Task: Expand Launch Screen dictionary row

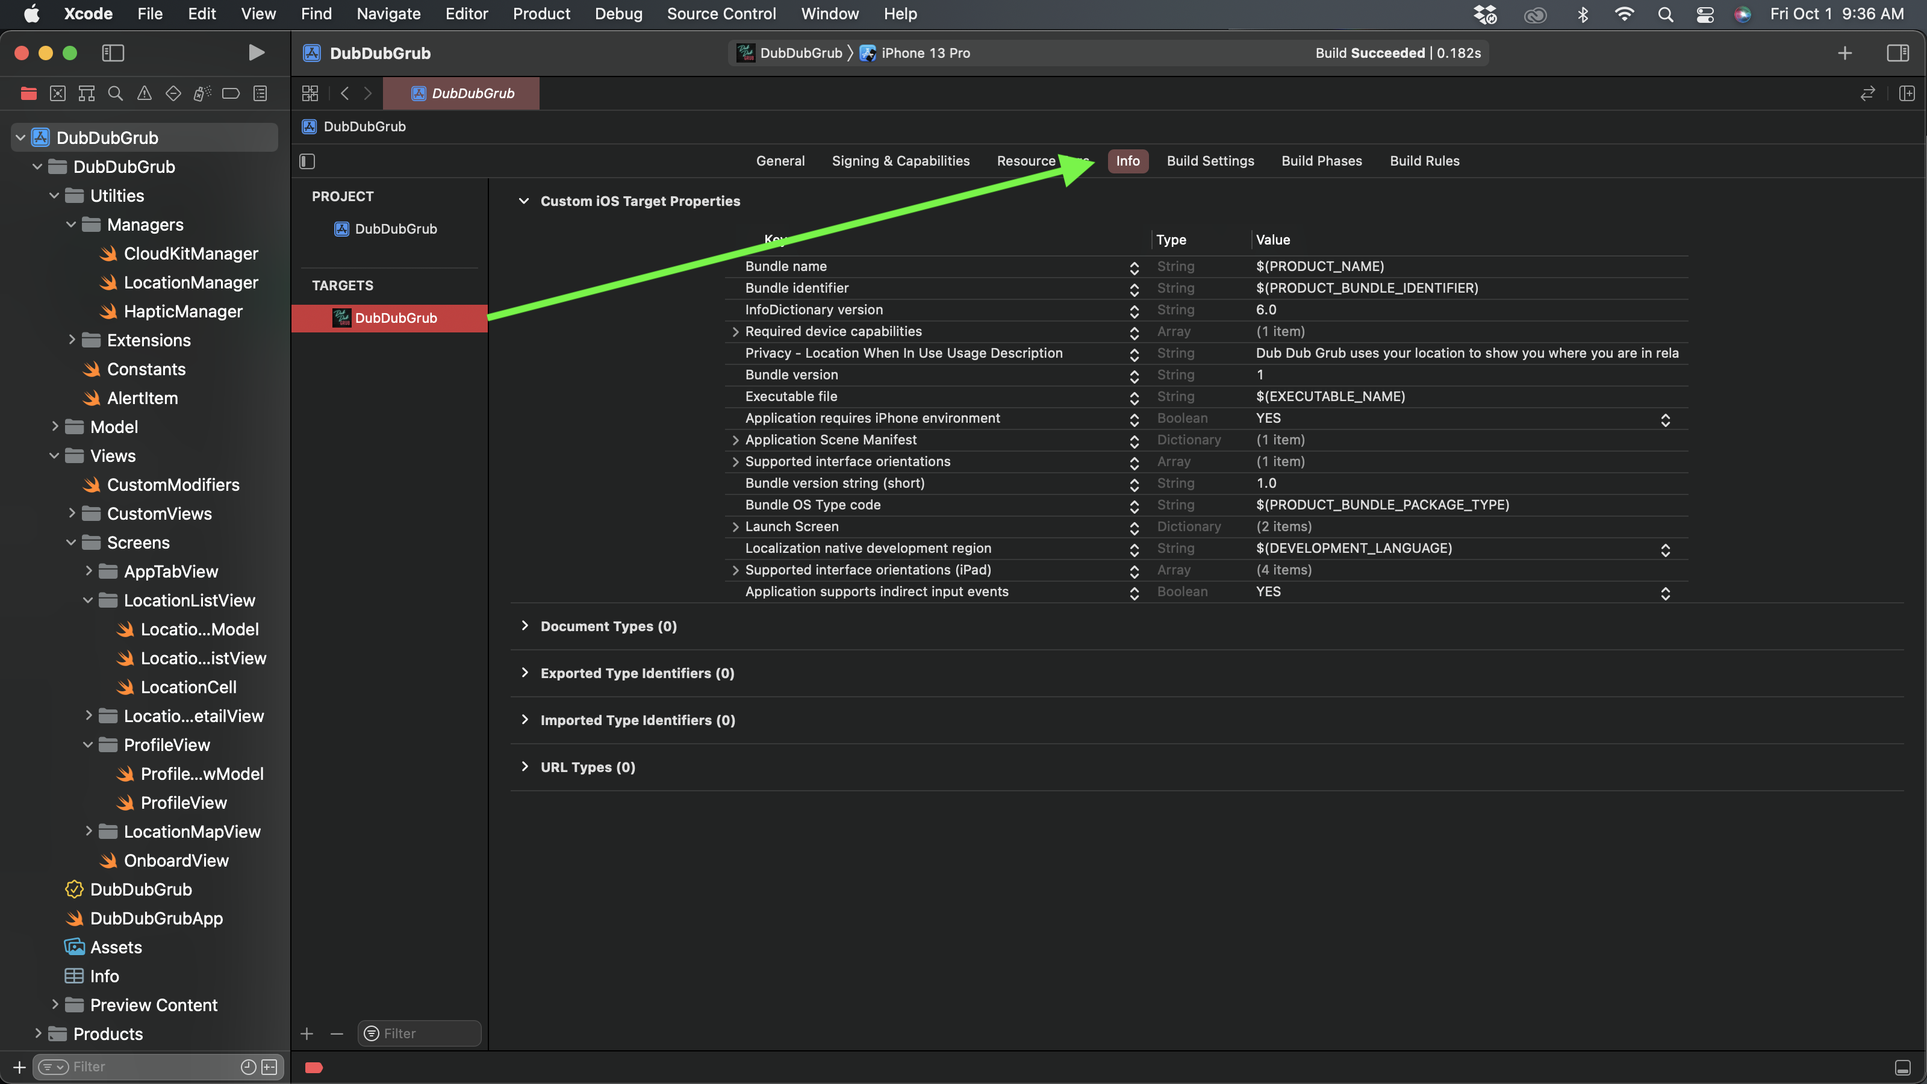Action: coord(735,527)
